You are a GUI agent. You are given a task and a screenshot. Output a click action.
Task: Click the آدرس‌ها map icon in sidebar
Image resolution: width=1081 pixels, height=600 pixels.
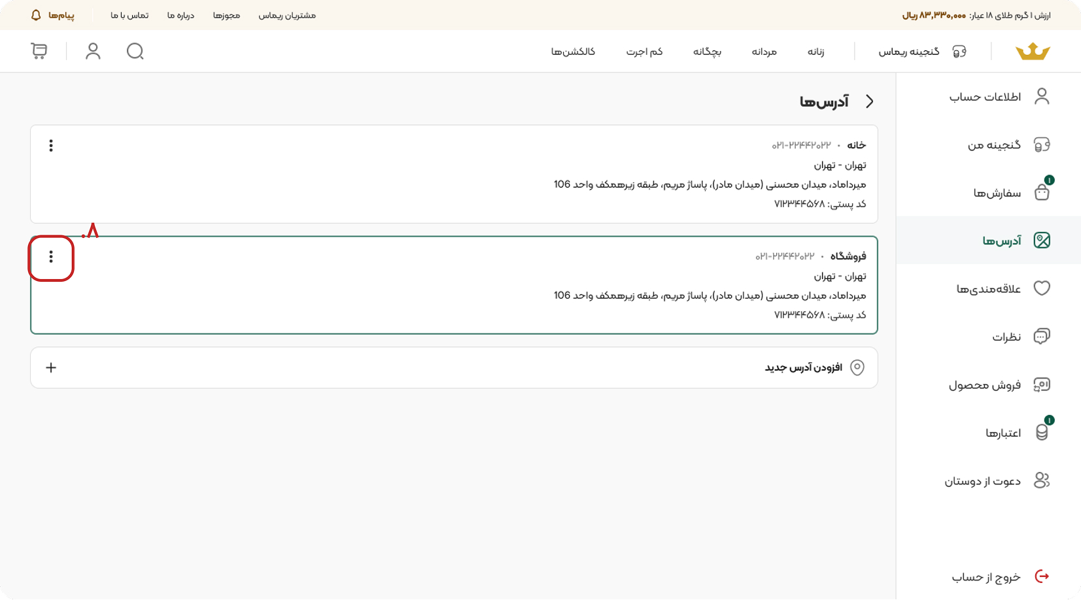[1042, 241]
